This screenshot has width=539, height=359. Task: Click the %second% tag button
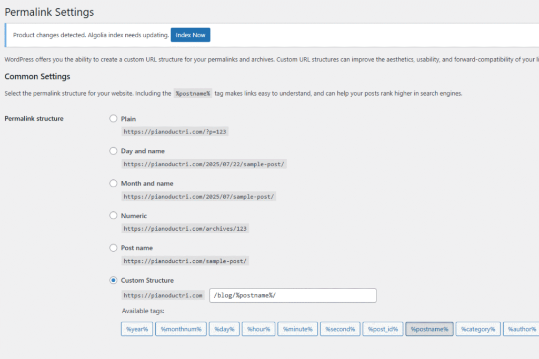point(340,329)
